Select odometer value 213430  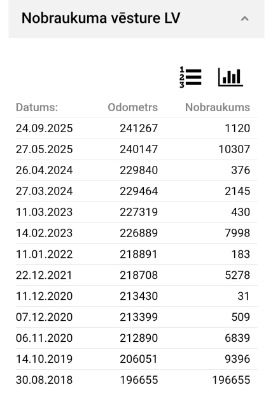coord(139,296)
